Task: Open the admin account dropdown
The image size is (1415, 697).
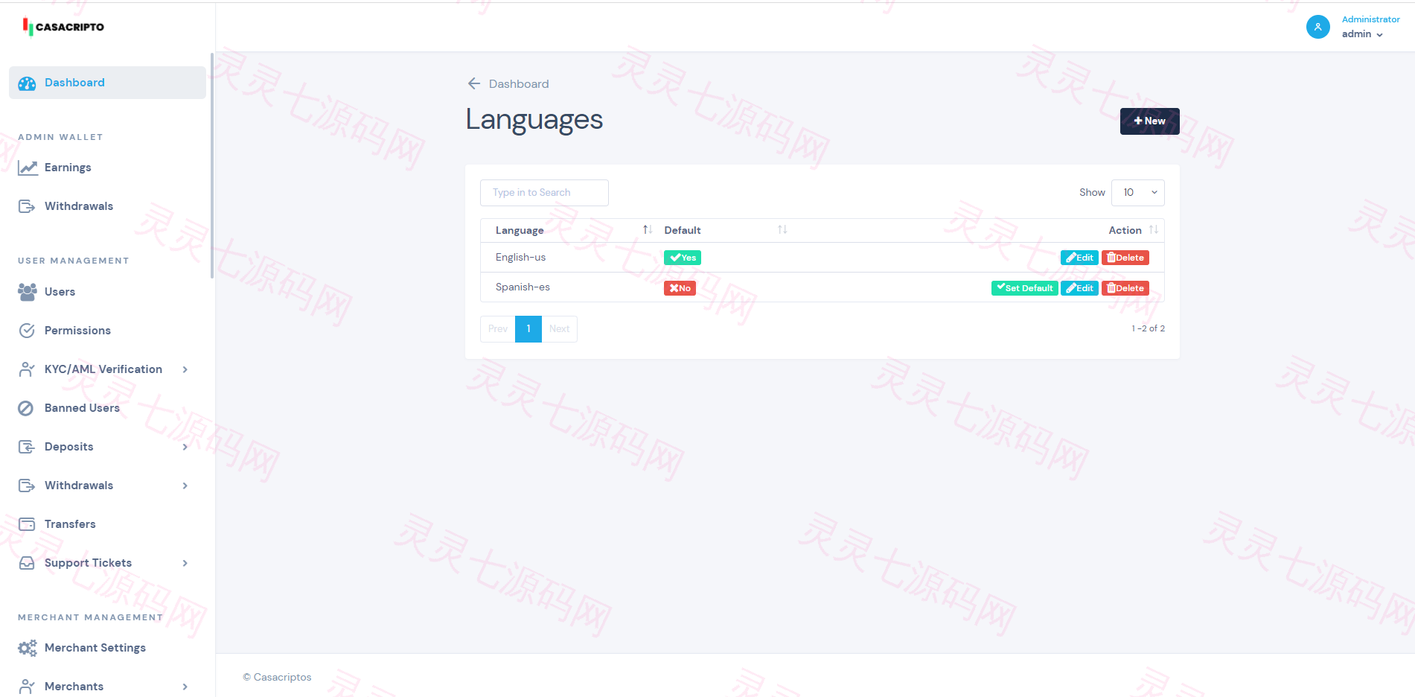Action: point(1363,34)
